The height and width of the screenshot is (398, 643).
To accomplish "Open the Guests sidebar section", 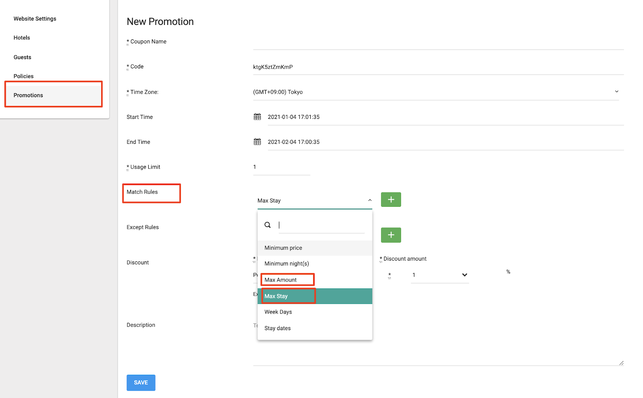I will coord(23,57).
